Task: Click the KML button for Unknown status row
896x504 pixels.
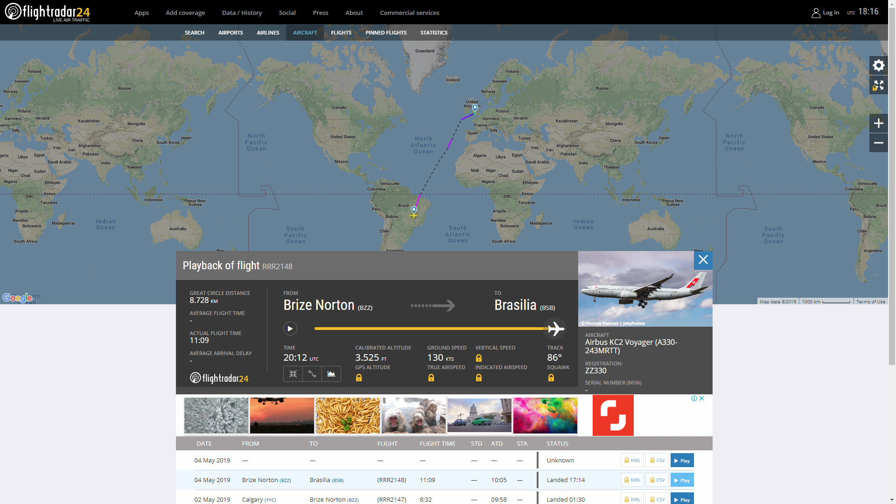Action: point(632,460)
